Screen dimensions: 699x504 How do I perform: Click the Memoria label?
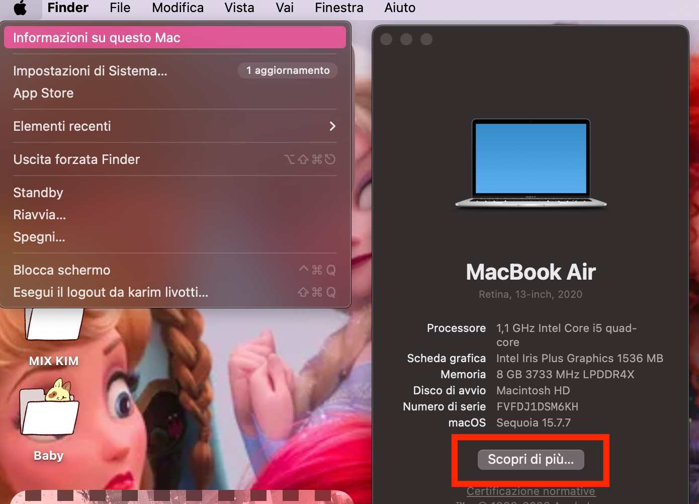(463, 374)
